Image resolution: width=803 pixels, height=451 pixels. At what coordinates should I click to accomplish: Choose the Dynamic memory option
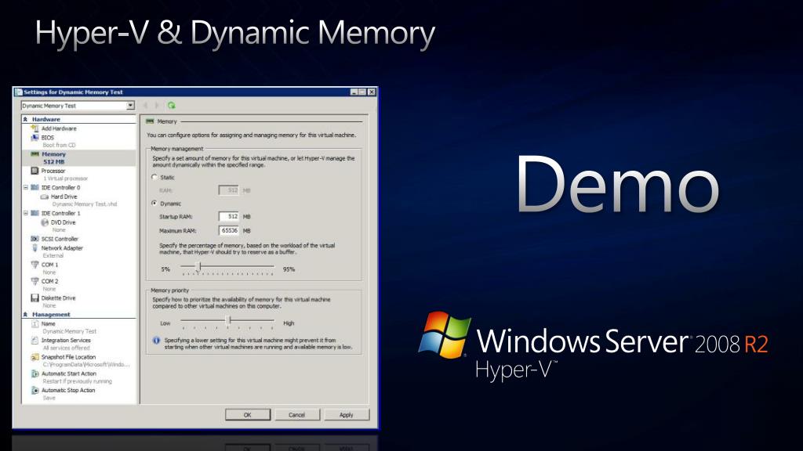pyautogui.click(x=154, y=204)
